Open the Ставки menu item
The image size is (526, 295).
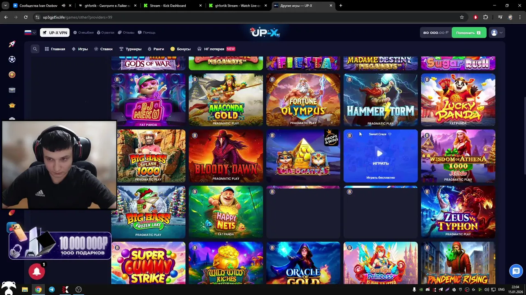103,49
